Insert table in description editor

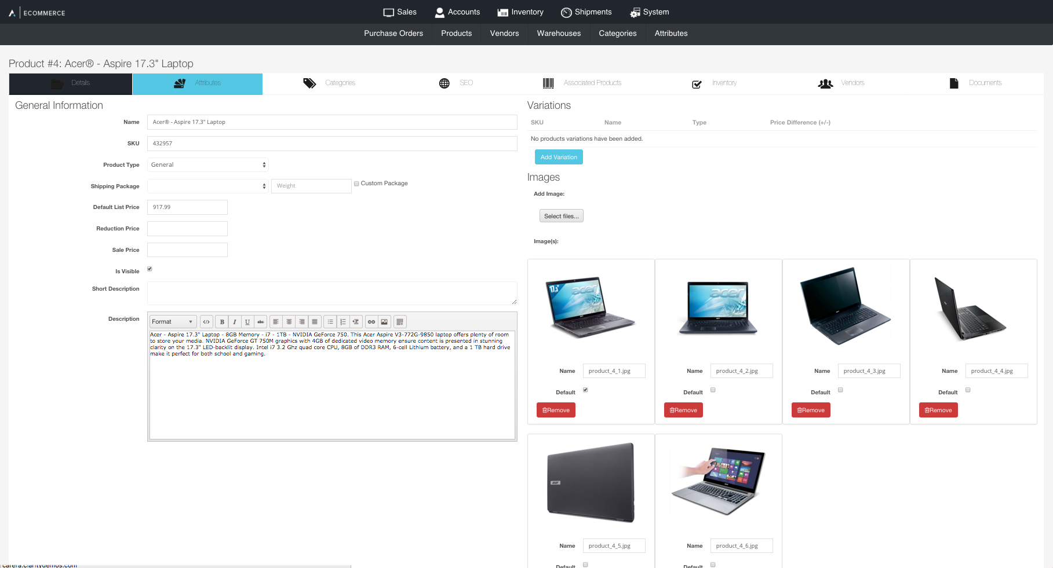[x=400, y=322]
